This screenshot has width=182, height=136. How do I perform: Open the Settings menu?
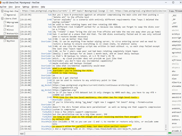pos(26,7)
